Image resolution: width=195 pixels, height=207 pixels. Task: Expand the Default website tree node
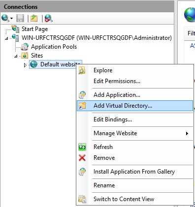pyautogui.click(x=25, y=65)
